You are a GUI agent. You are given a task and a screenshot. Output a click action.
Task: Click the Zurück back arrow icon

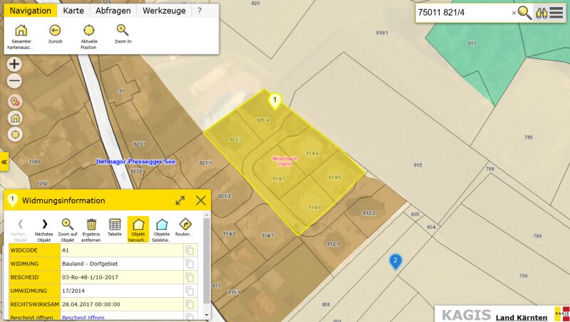[x=55, y=31]
